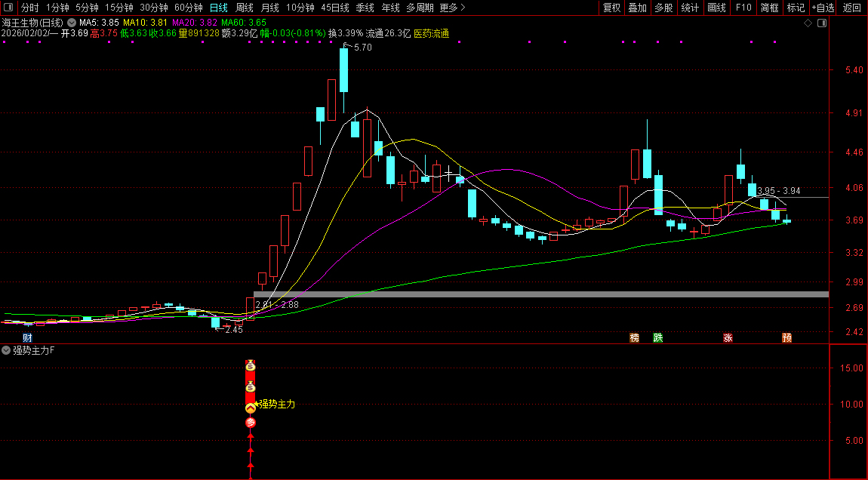Click the 预 forecast marker icon
This screenshot has width=868, height=480.
pos(787,337)
